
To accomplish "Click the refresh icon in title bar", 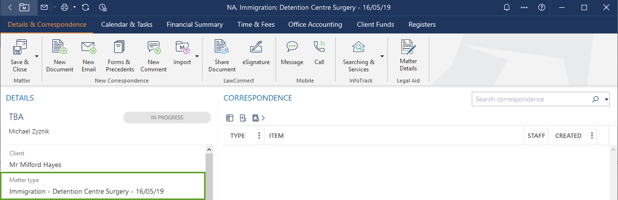I will pos(86,7).
